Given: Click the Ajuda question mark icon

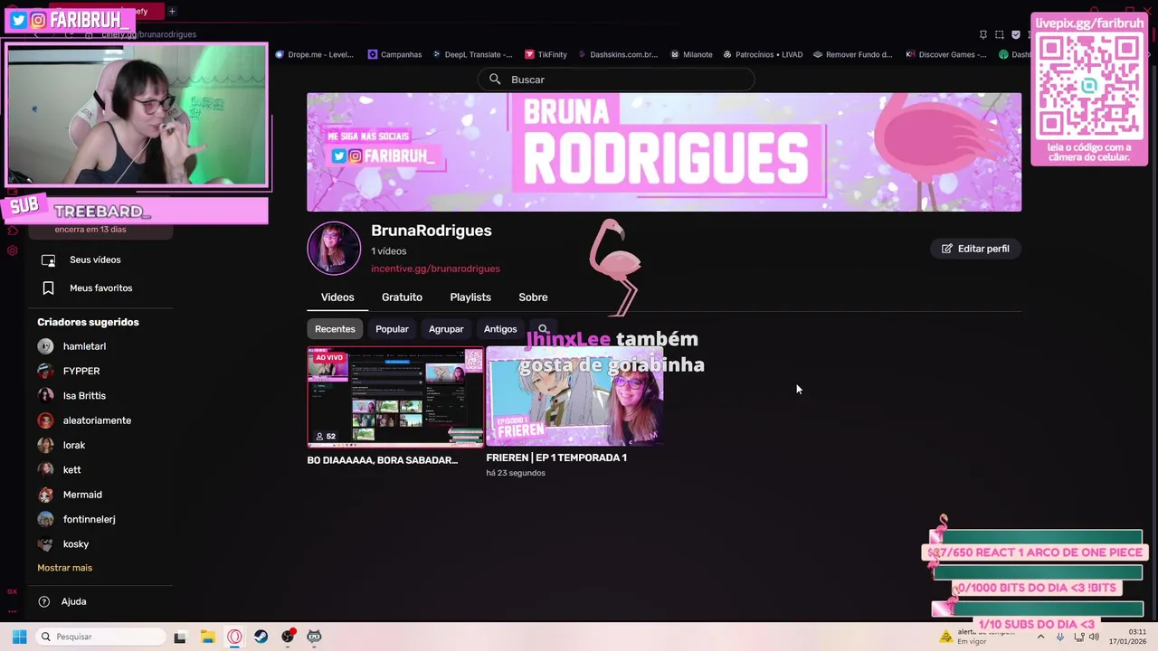Looking at the screenshot, I should coord(43,602).
